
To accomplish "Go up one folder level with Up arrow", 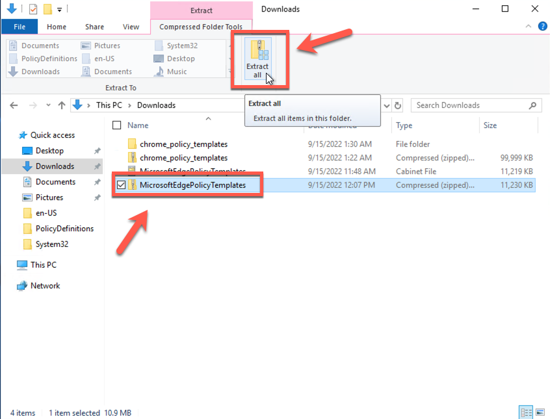I will pos(62,105).
